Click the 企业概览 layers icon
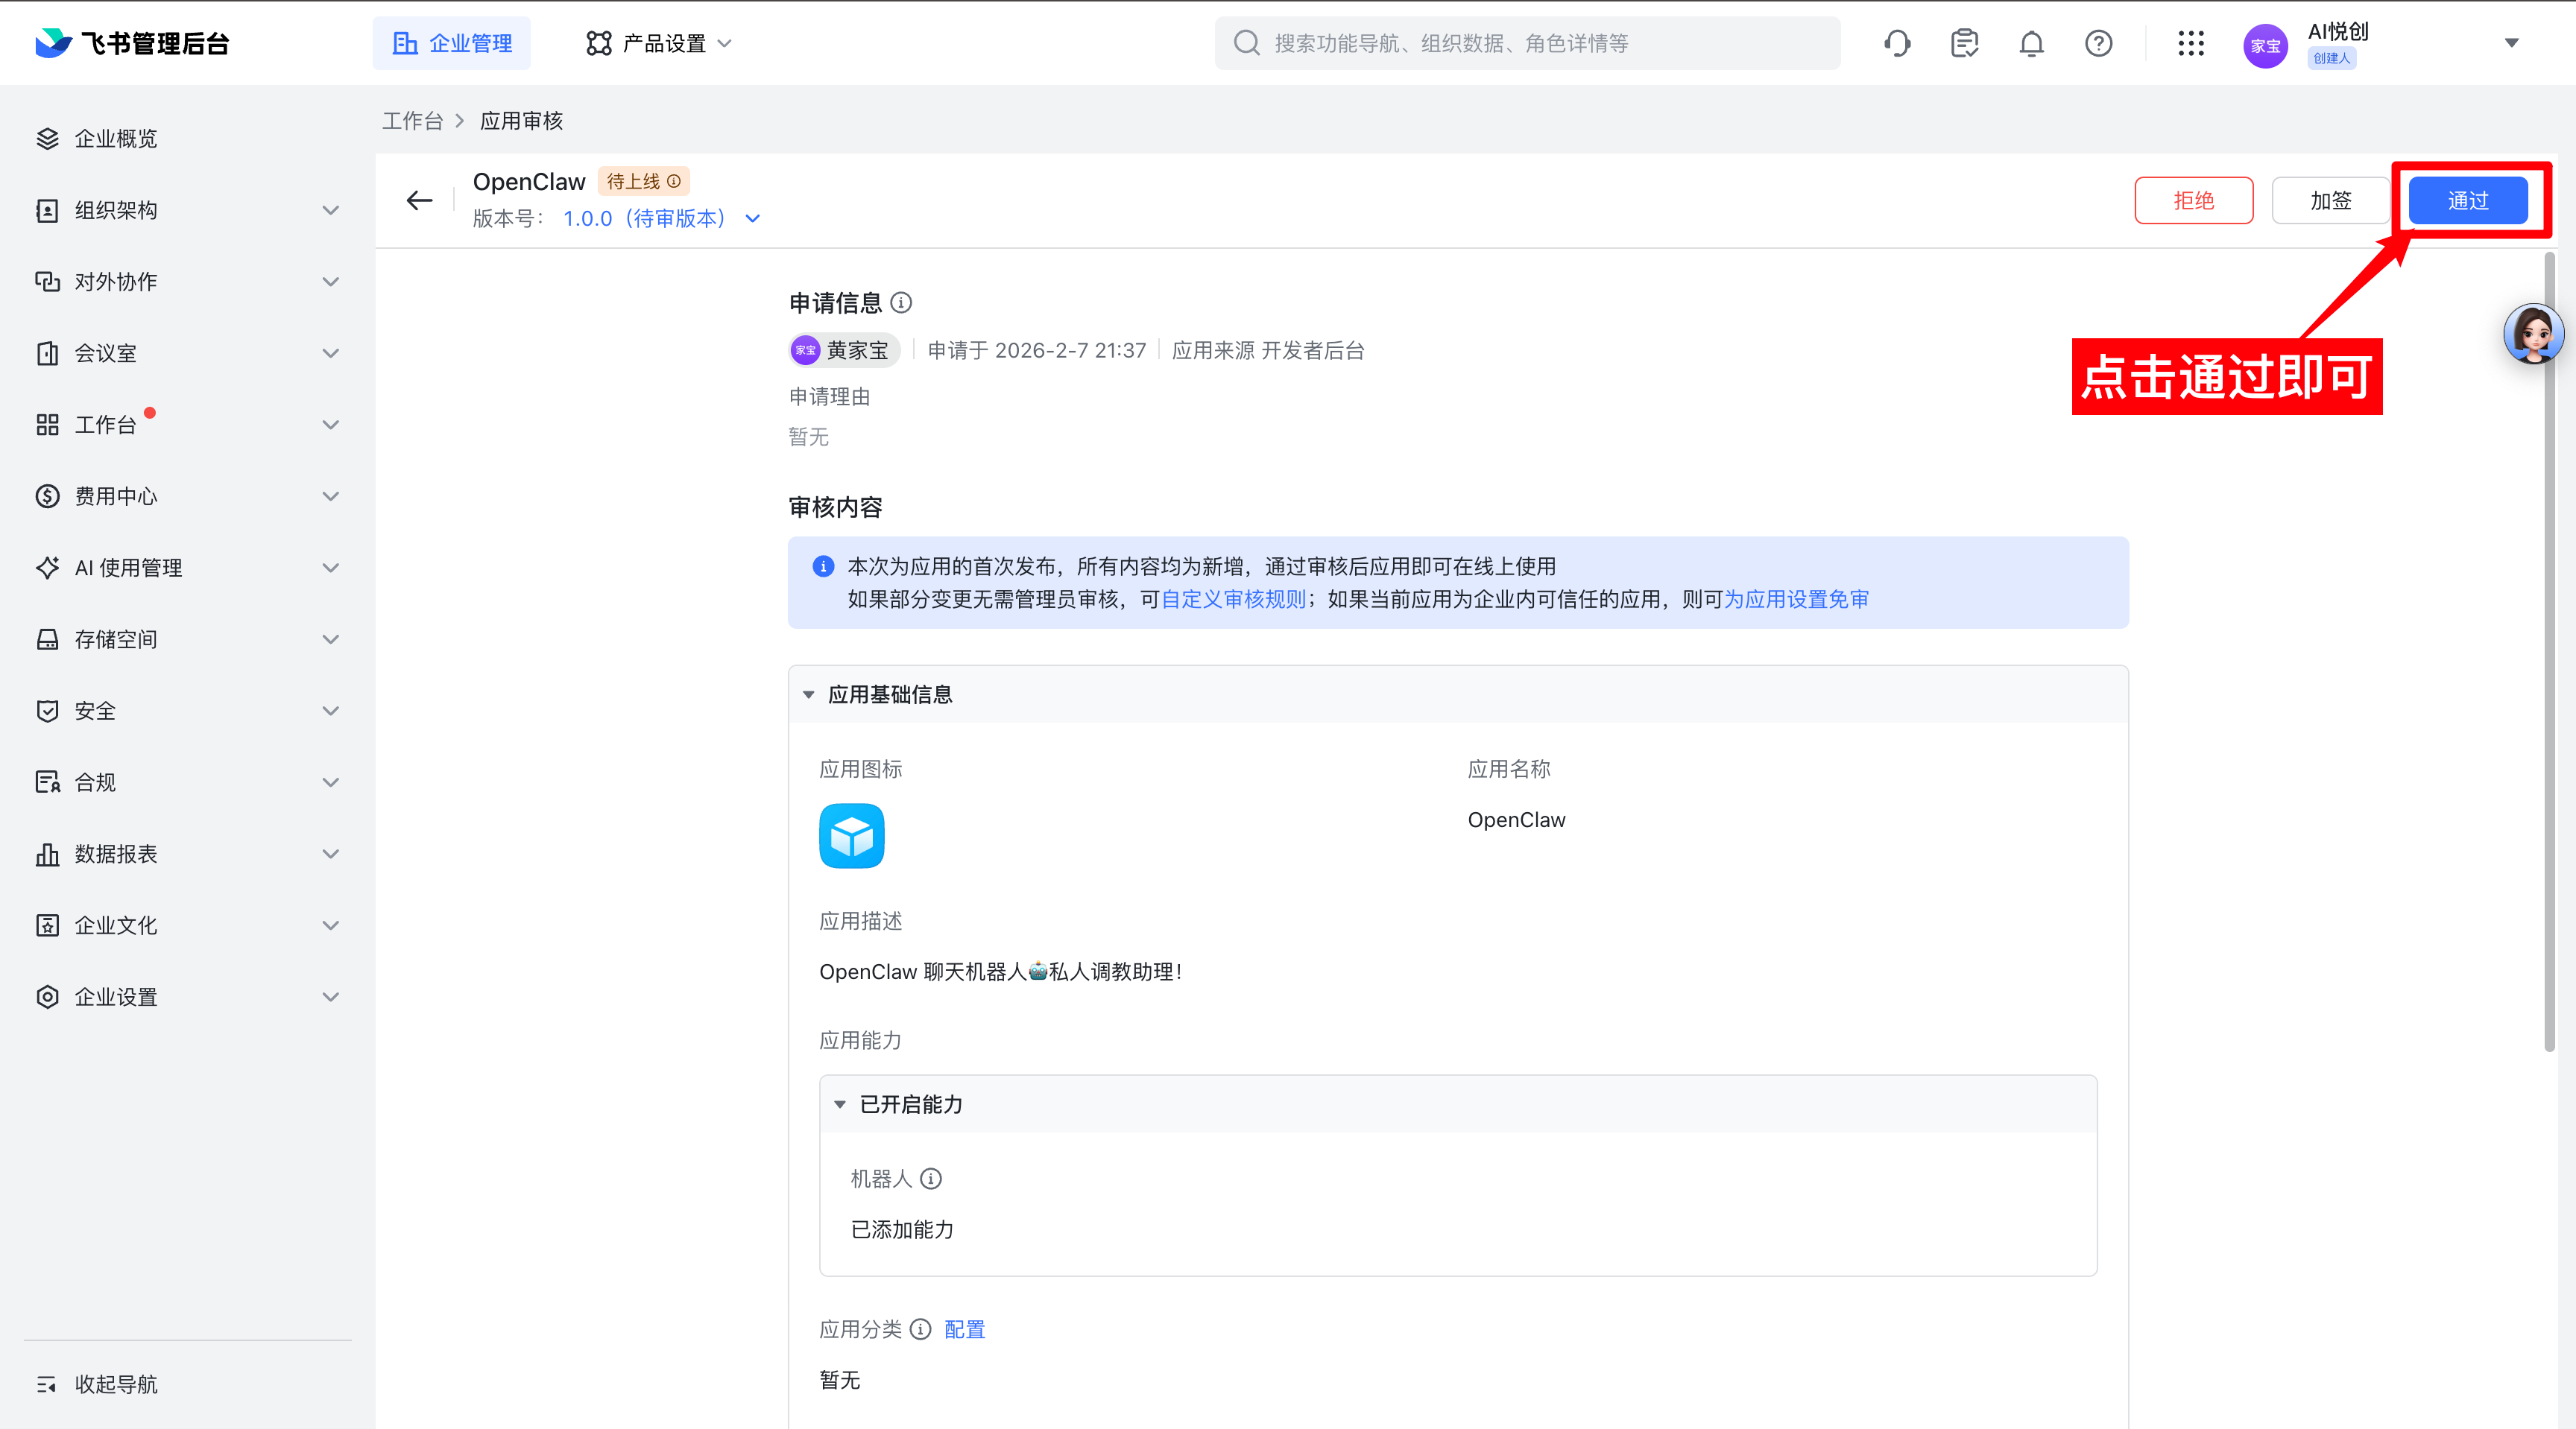Viewport: 2576px width, 1429px height. tap(47, 138)
